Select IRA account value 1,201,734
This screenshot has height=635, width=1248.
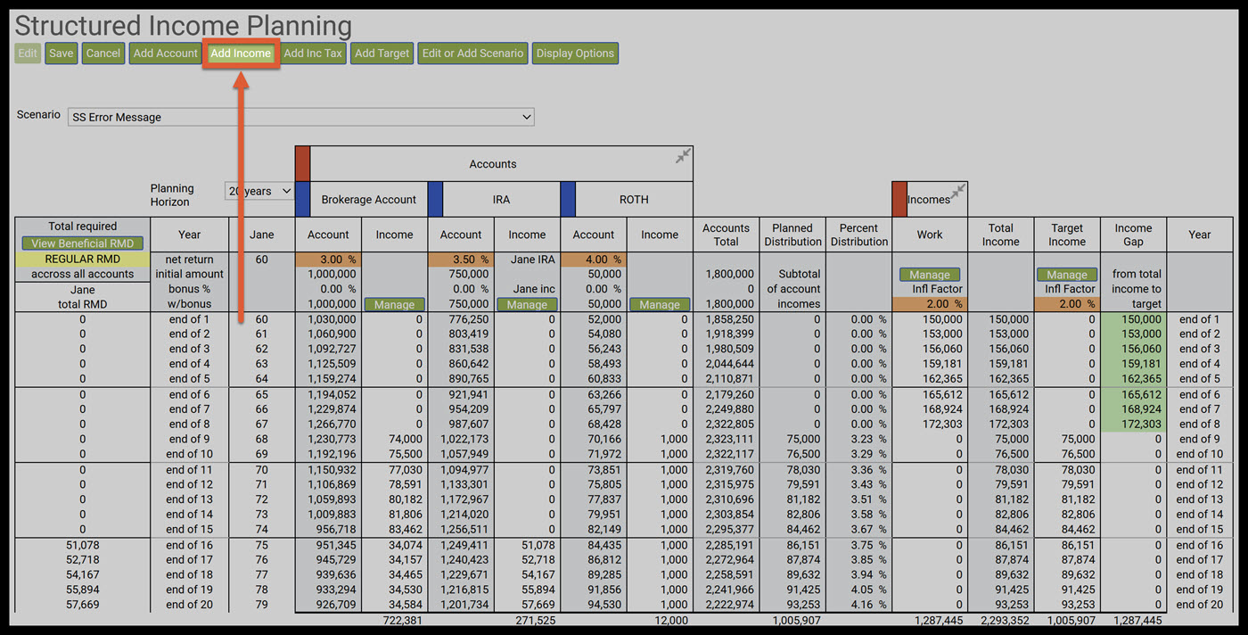(464, 605)
